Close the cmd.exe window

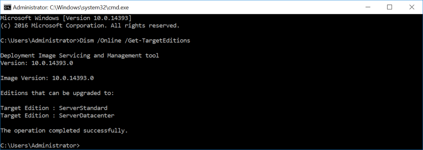pos(412,7)
